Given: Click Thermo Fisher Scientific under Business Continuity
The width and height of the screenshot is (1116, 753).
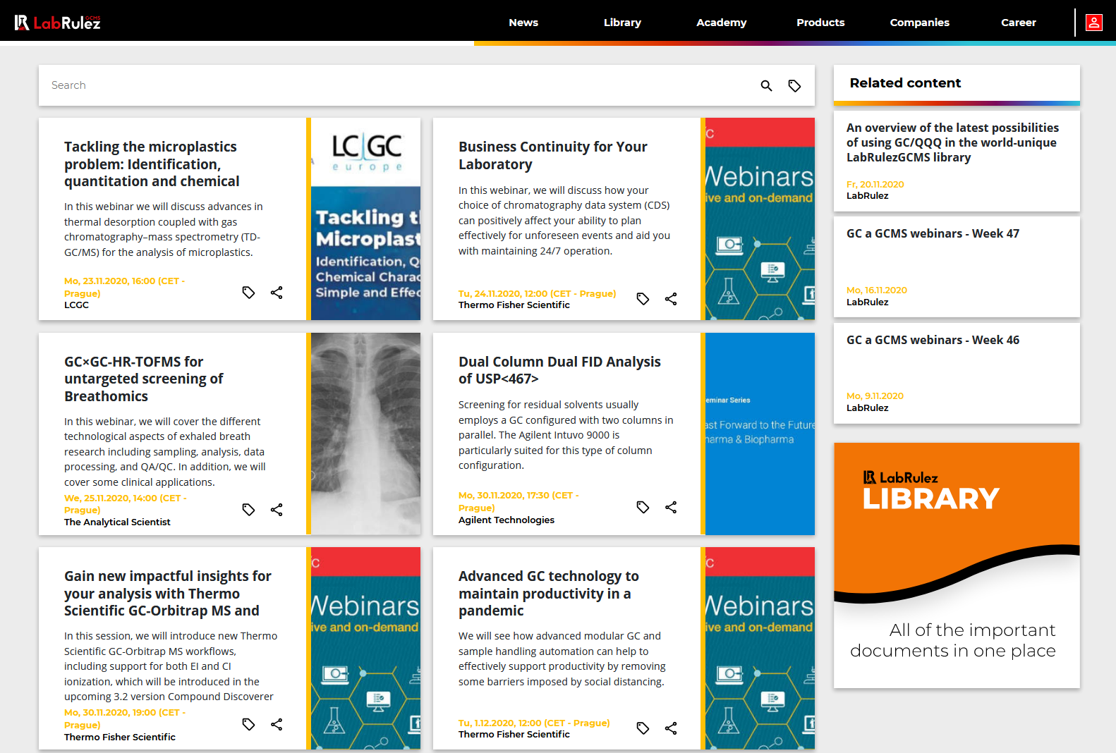Looking at the screenshot, I should (x=514, y=305).
